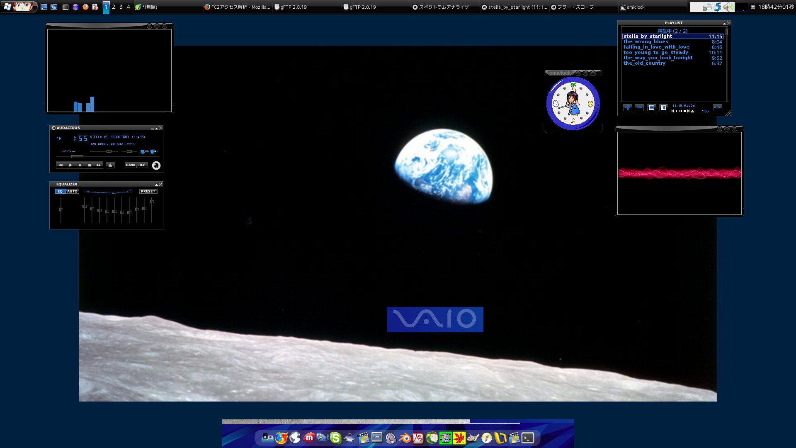Open the equalizer PRESET menu
The image size is (796, 448).
point(148,191)
